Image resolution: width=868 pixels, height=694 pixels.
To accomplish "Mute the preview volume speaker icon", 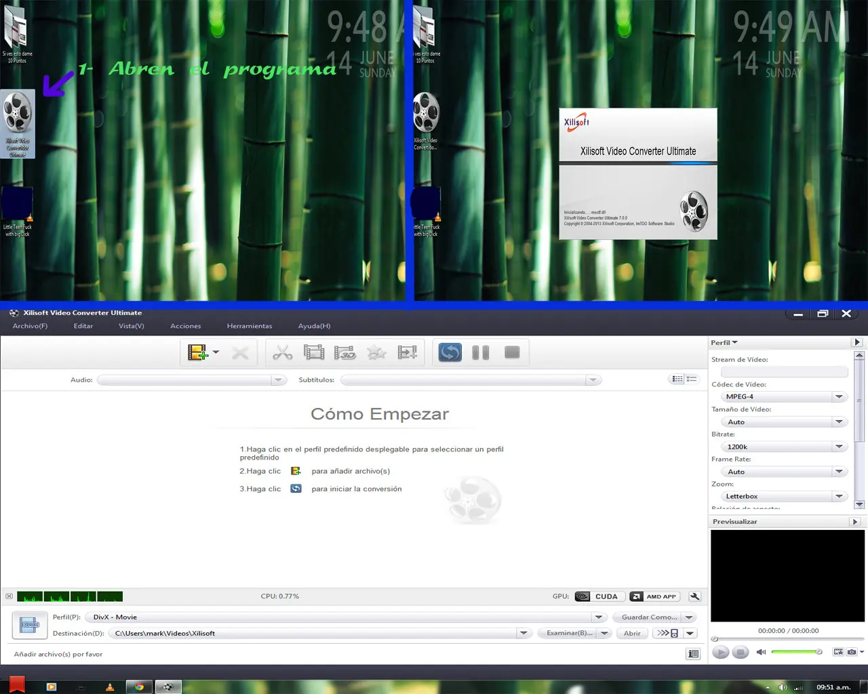I will click(761, 652).
